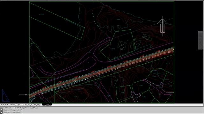
Task: Open the Layout1 tab
Action: [x=20, y=104]
